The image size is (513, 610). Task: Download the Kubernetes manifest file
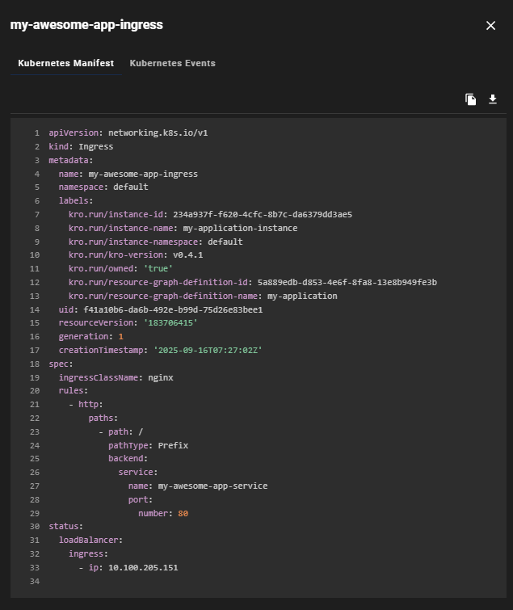point(493,99)
